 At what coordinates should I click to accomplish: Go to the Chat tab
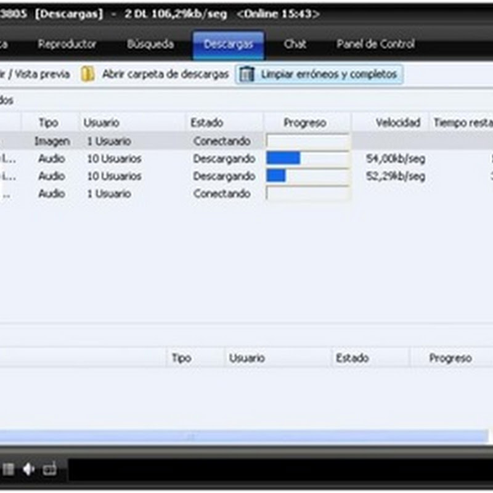tap(295, 44)
